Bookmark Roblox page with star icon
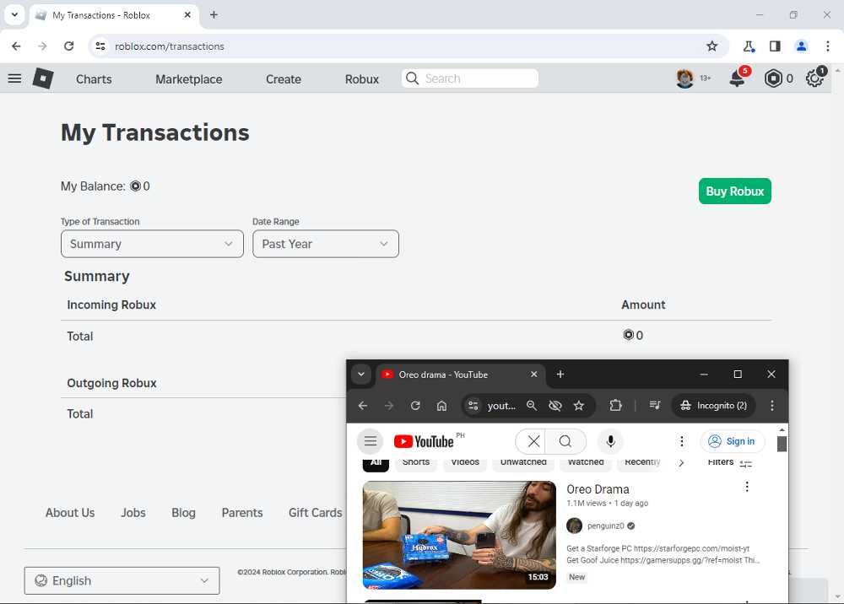The width and height of the screenshot is (844, 604). coord(711,46)
